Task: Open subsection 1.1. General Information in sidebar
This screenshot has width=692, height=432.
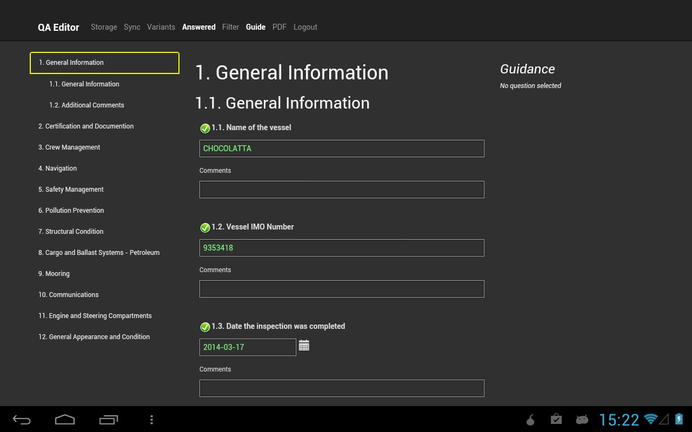Action: click(84, 84)
